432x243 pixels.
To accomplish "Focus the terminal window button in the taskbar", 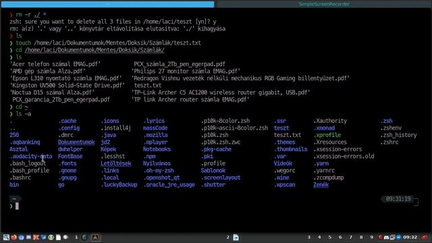I will (x=96, y=237).
